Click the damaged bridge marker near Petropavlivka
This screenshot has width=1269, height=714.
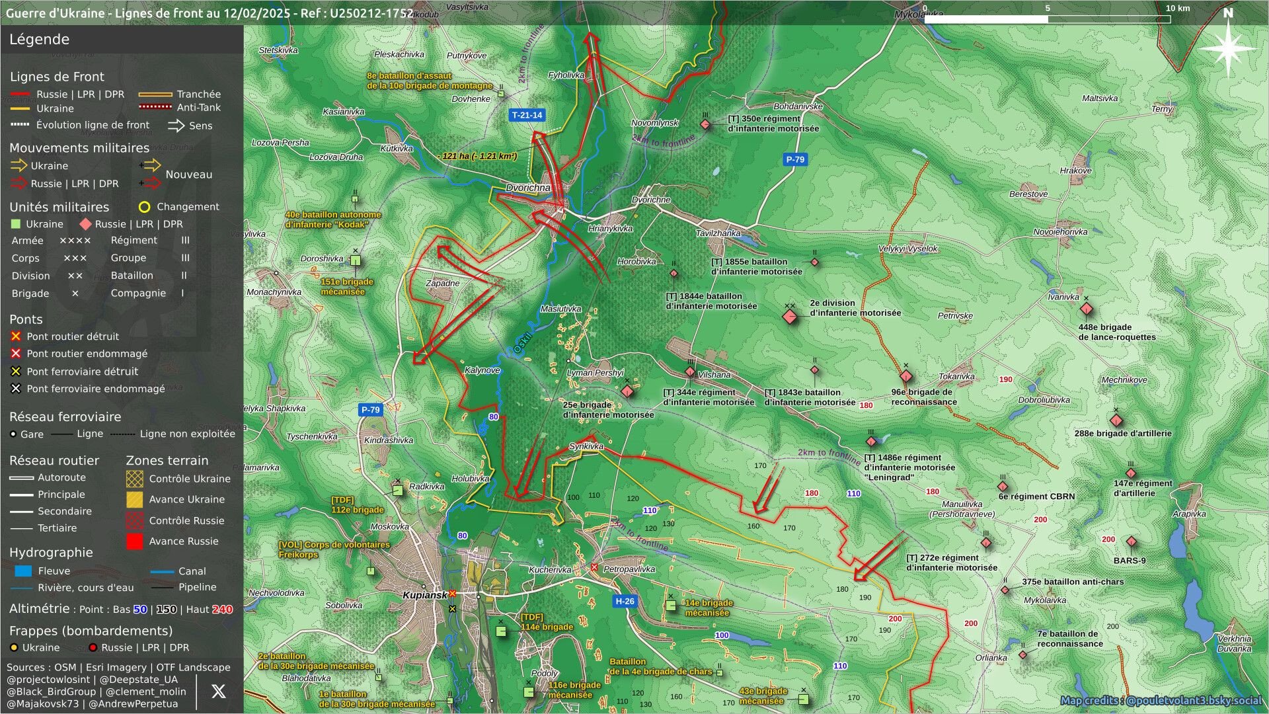pos(594,567)
